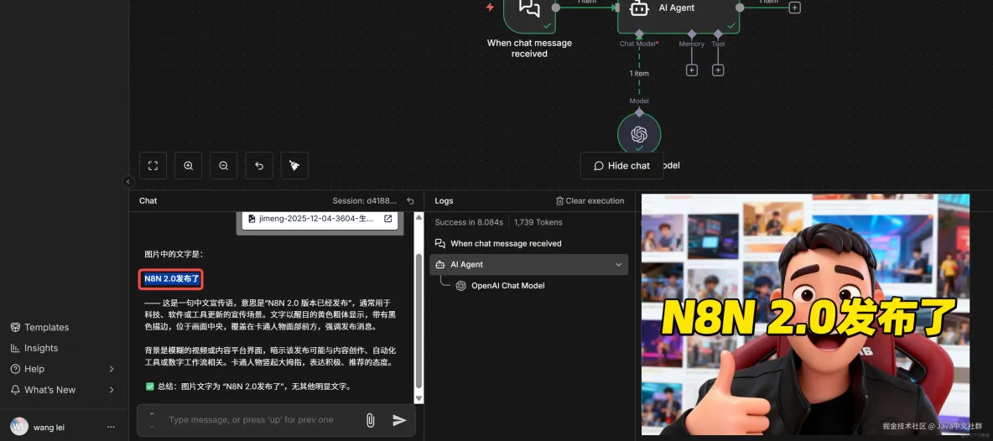Zoom out on the workflow canvas
Image resolution: width=993 pixels, height=441 pixels.
coord(224,166)
